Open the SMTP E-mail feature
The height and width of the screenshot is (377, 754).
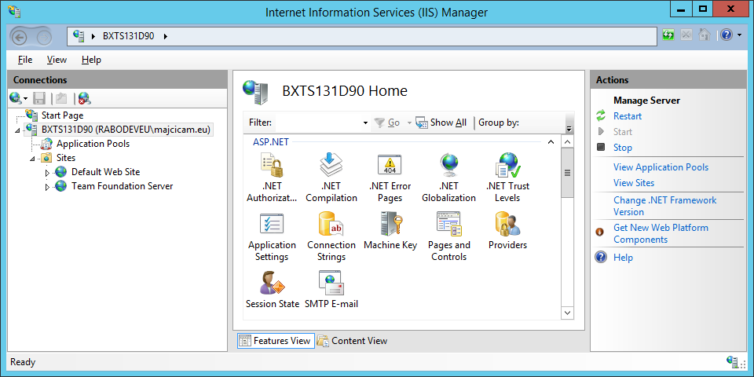coord(331,290)
